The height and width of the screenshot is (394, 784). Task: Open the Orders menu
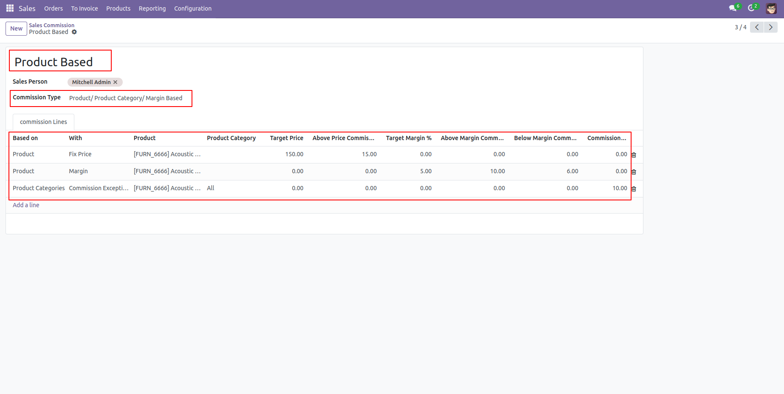point(53,8)
